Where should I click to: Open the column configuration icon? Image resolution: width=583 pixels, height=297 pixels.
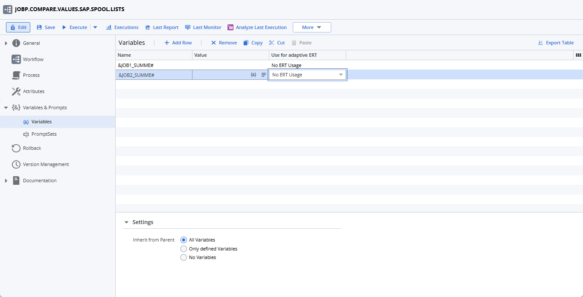point(578,55)
